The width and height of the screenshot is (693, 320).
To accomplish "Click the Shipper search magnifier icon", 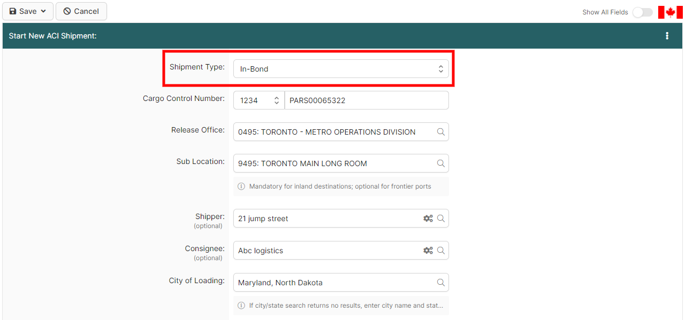I will 441,218.
